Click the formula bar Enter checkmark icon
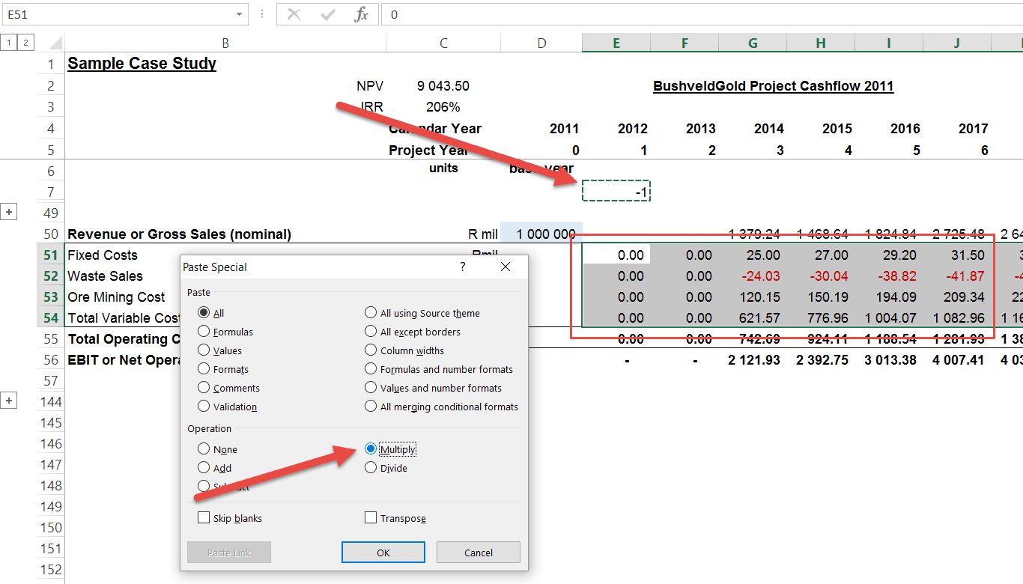1023x584 pixels. click(x=327, y=14)
